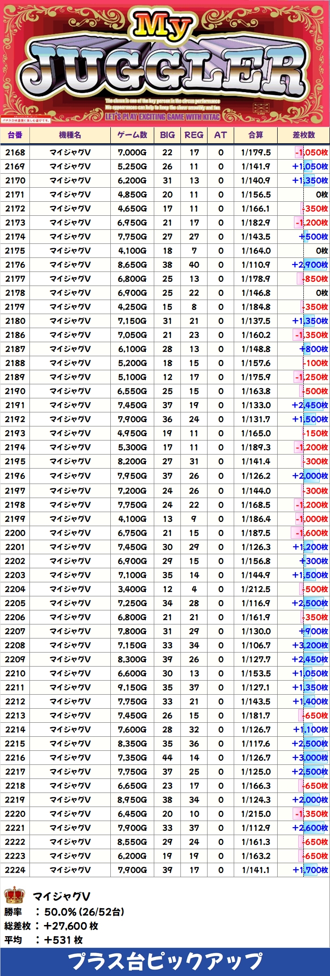
Task: Click the +2,450枚 value in row 2191
Action: (310, 405)
